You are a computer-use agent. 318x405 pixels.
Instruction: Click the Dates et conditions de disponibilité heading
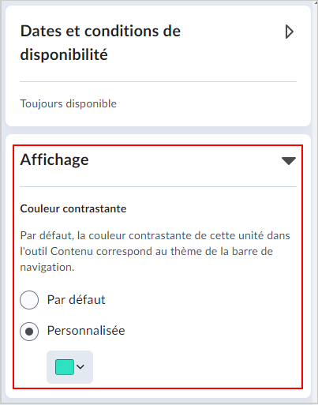100,43
